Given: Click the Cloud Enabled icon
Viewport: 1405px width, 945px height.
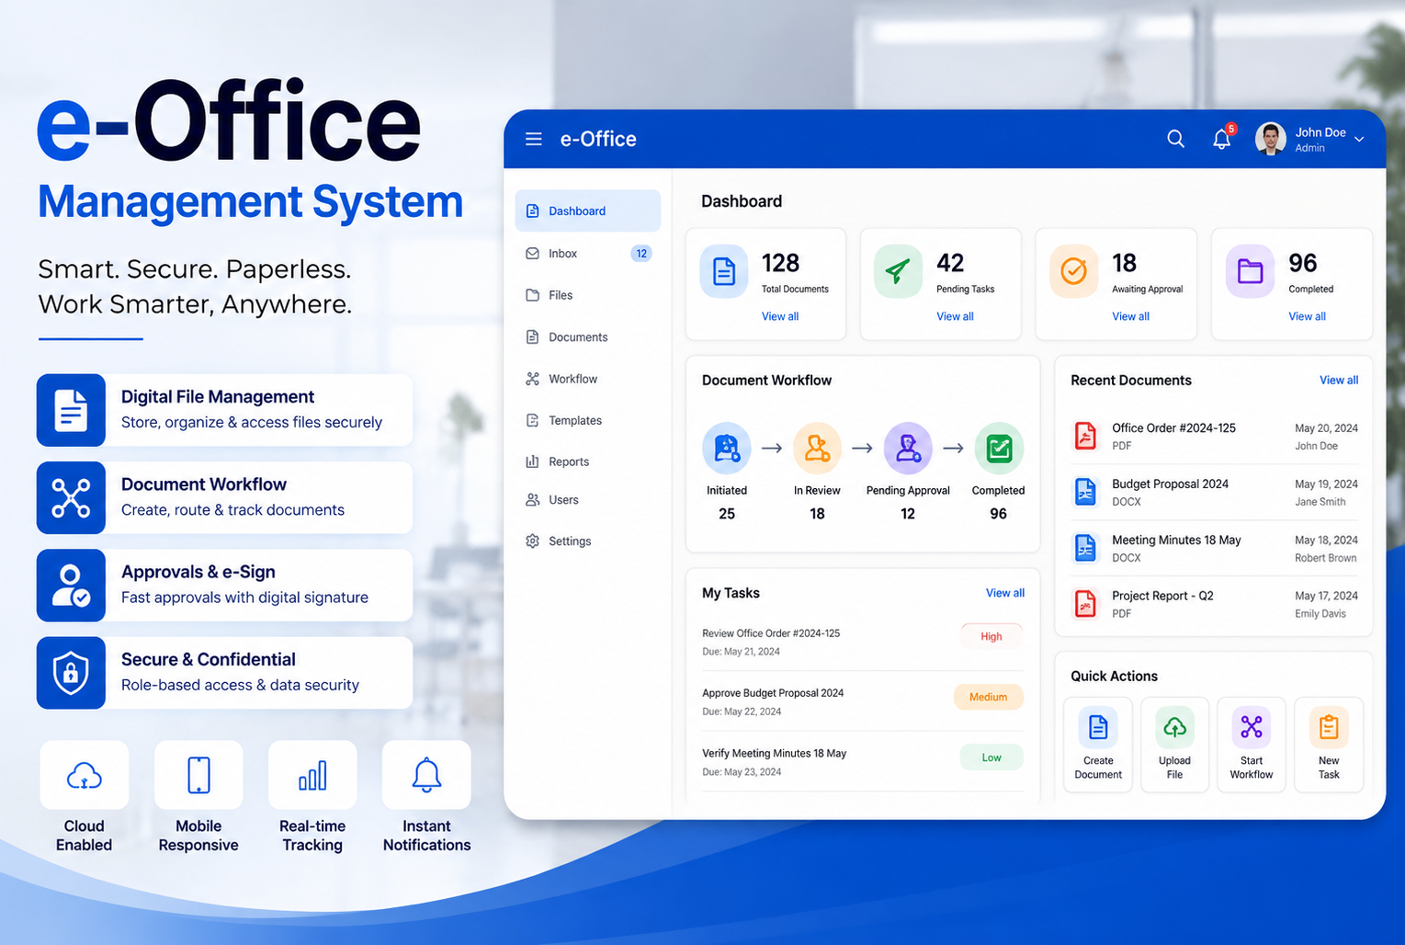Looking at the screenshot, I should tap(85, 776).
